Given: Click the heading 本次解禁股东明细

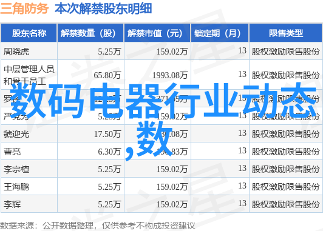Looking at the screenshot, I should [x=103, y=8].
